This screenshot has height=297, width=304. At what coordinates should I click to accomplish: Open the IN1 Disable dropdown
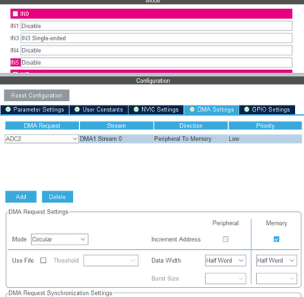point(157,26)
